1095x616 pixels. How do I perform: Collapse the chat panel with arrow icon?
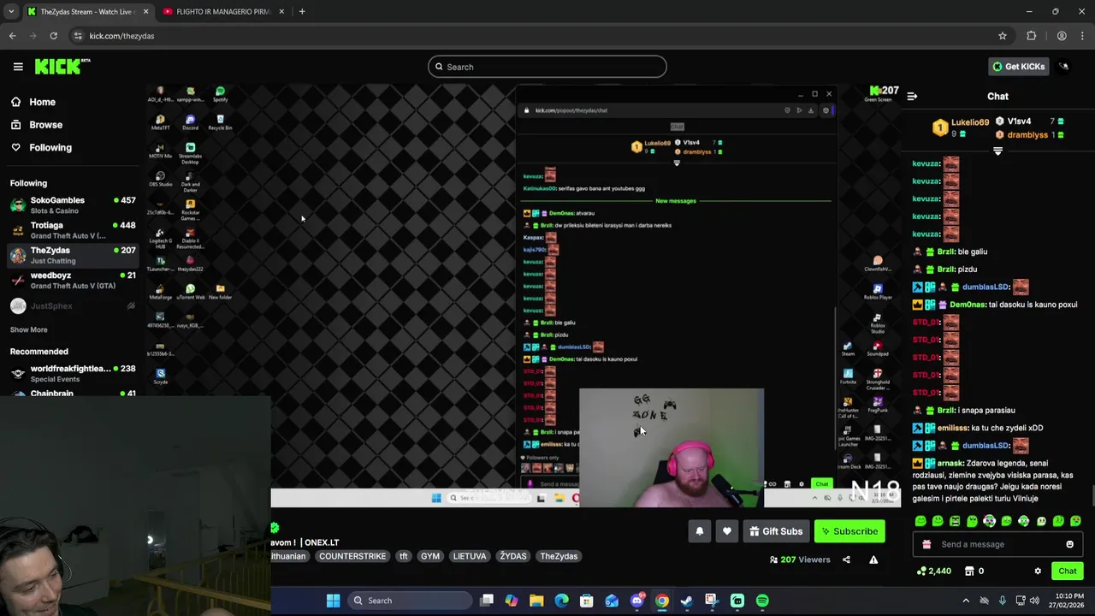[912, 97]
